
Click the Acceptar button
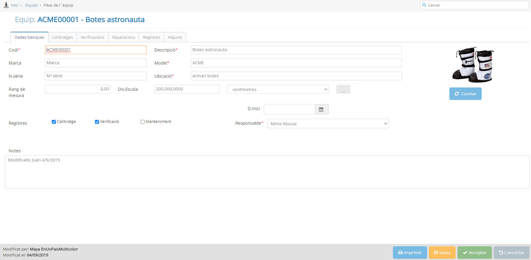click(475, 252)
